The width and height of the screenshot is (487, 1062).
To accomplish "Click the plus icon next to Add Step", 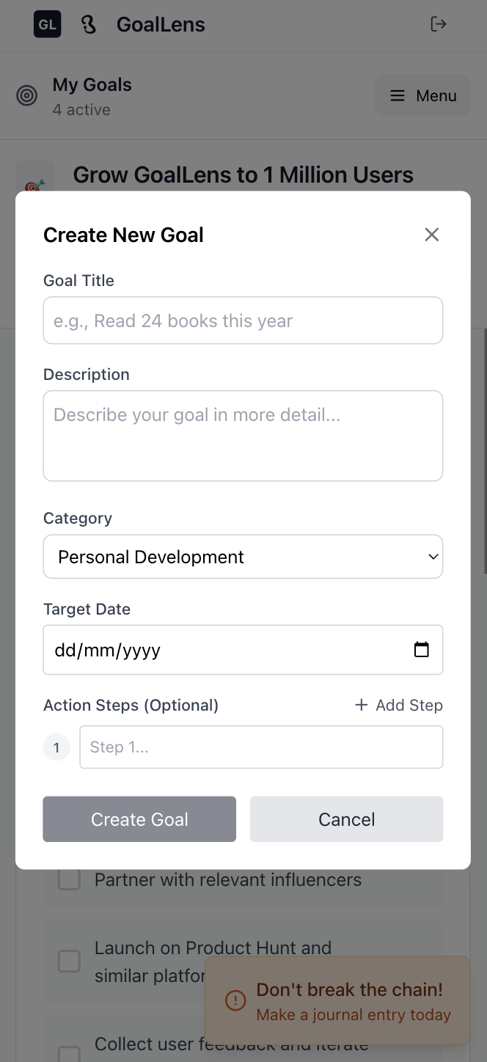I will 361,705.
